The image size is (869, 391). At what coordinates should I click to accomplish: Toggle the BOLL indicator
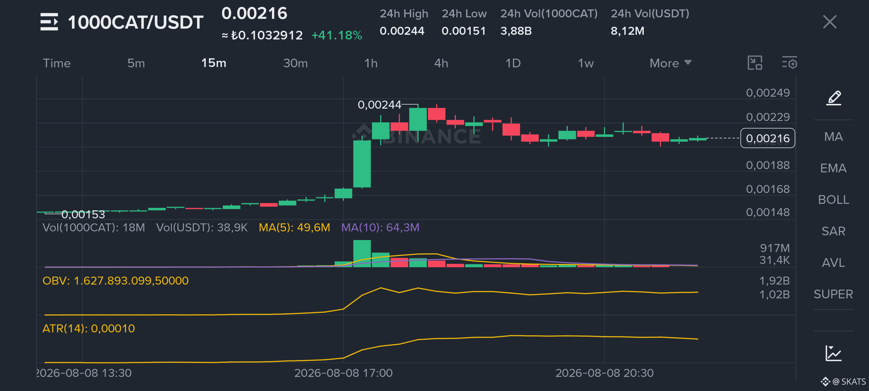click(834, 199)
